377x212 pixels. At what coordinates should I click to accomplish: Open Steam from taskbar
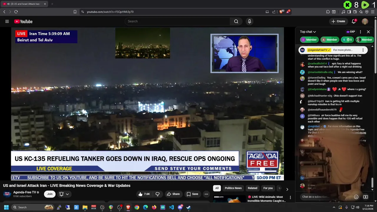tap(188, 207)
